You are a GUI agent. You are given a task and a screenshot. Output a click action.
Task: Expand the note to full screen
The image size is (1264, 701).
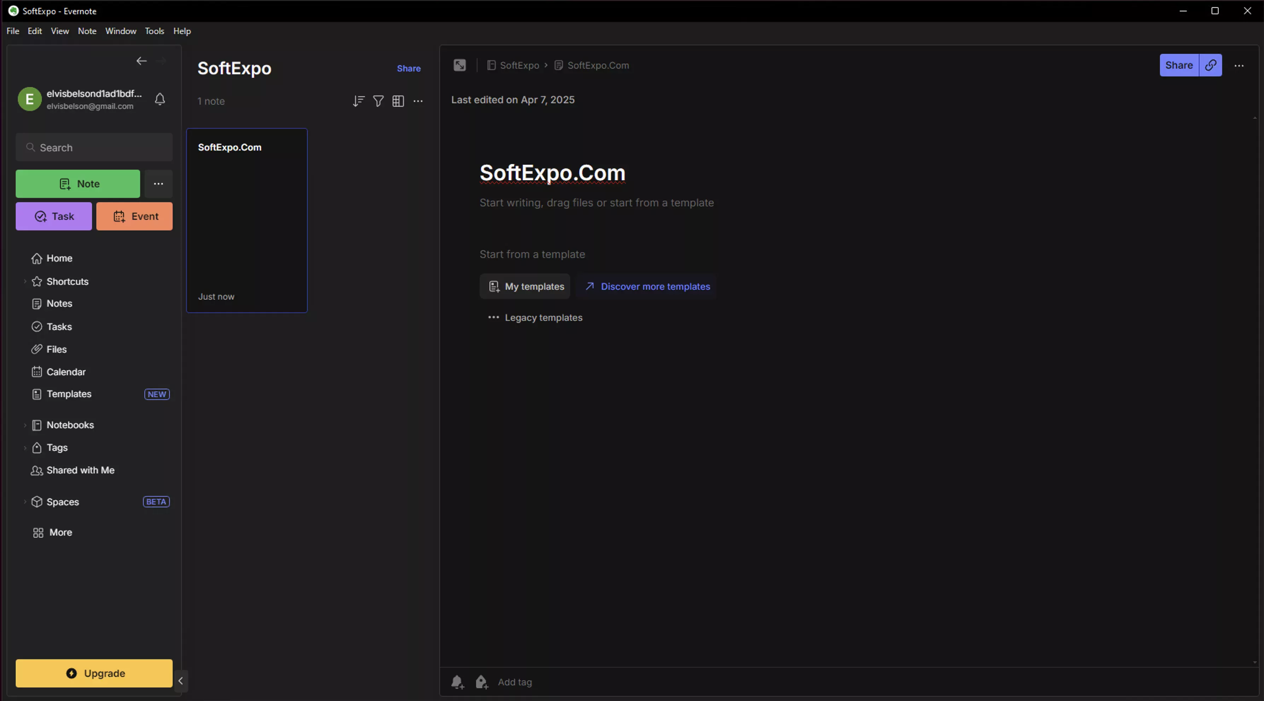tap(459, 65)
